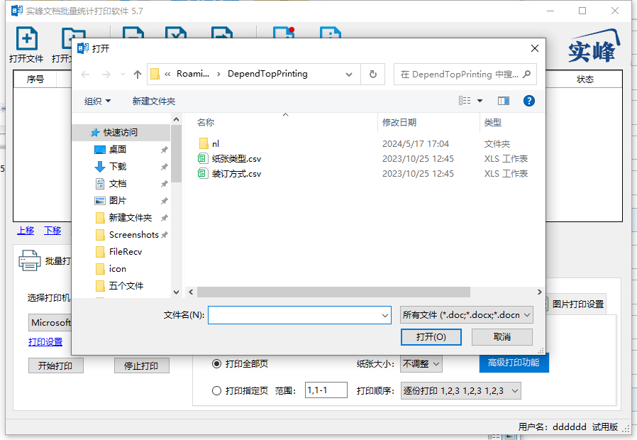
Task: Open the dialog help question mark
Action: [529, 101]
